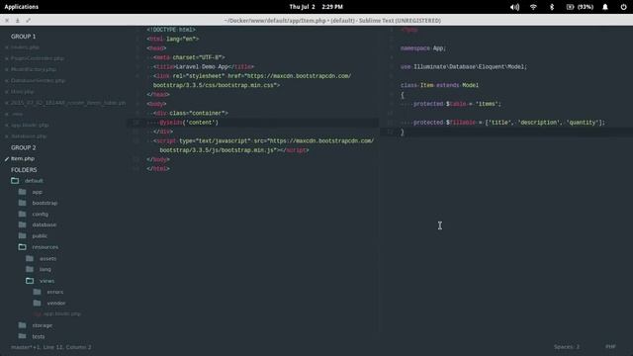Open the Spaces: 2 indentation selector
The width and height of the screenshot is (633, 356).
[567, 347]
